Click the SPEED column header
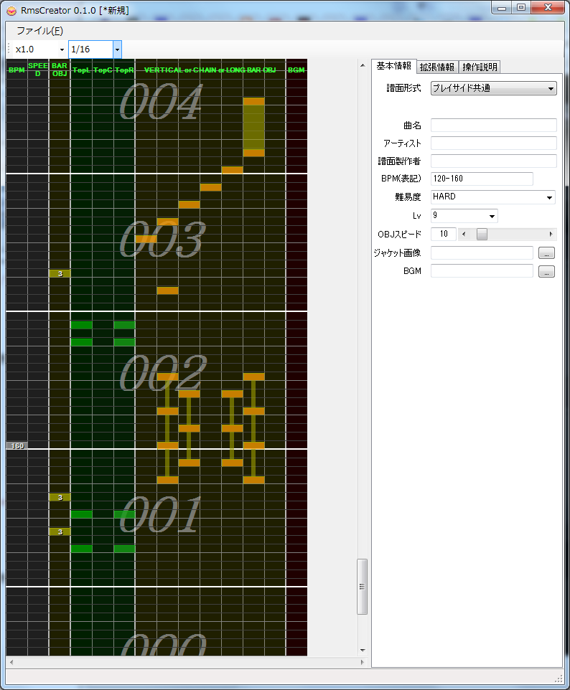This screenshot has width=570, height=690. click(38, 70)
